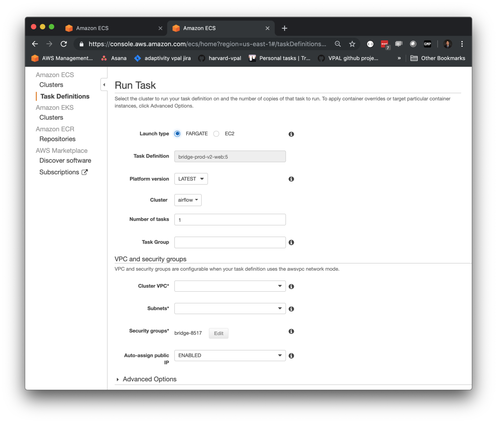The width and height of the screenshot is (497, 423).
Task: Close the first Amazon ECS tab
Action: 160,28
